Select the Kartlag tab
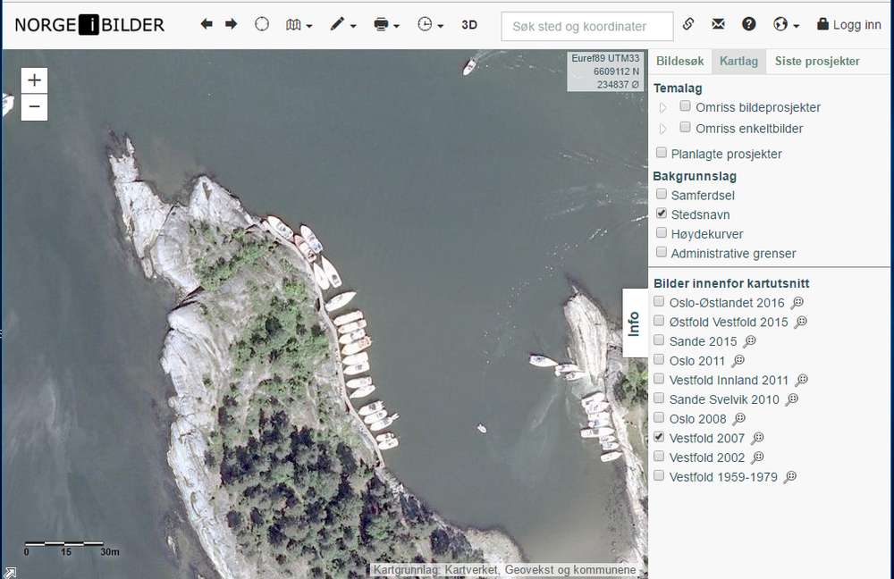 (x=738, y=61)
